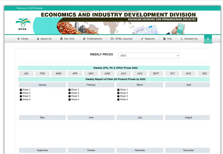The width and height of the screenshot is (223, 154).
Task: Click the January column header
Action: (x=42, y=85)
